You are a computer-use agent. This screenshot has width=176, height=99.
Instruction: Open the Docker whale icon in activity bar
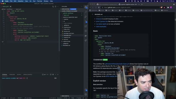click(86, 36)
